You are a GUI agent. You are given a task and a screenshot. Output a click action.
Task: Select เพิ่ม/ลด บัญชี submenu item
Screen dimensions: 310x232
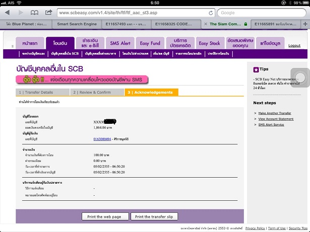pyautogui.click(x=161, y=54)
